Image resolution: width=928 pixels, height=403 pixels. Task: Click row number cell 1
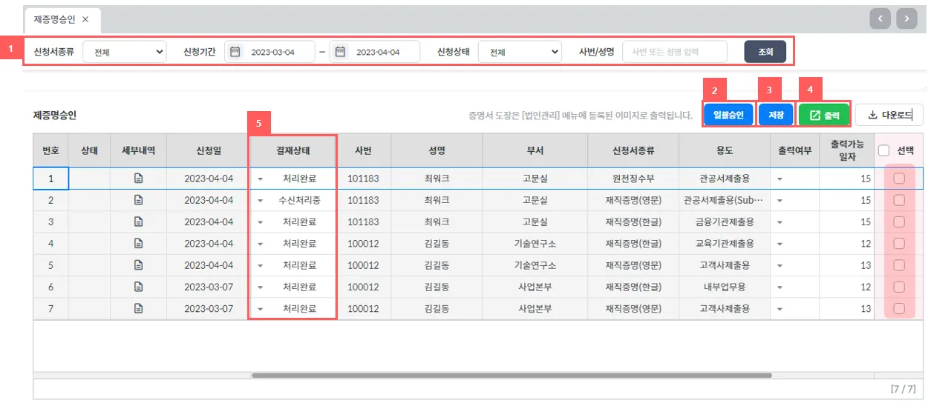pos(51,179)
